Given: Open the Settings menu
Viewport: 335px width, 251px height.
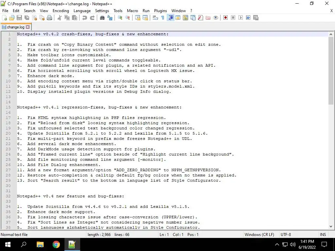Looking at the screenshot, I should coord(102,11).
